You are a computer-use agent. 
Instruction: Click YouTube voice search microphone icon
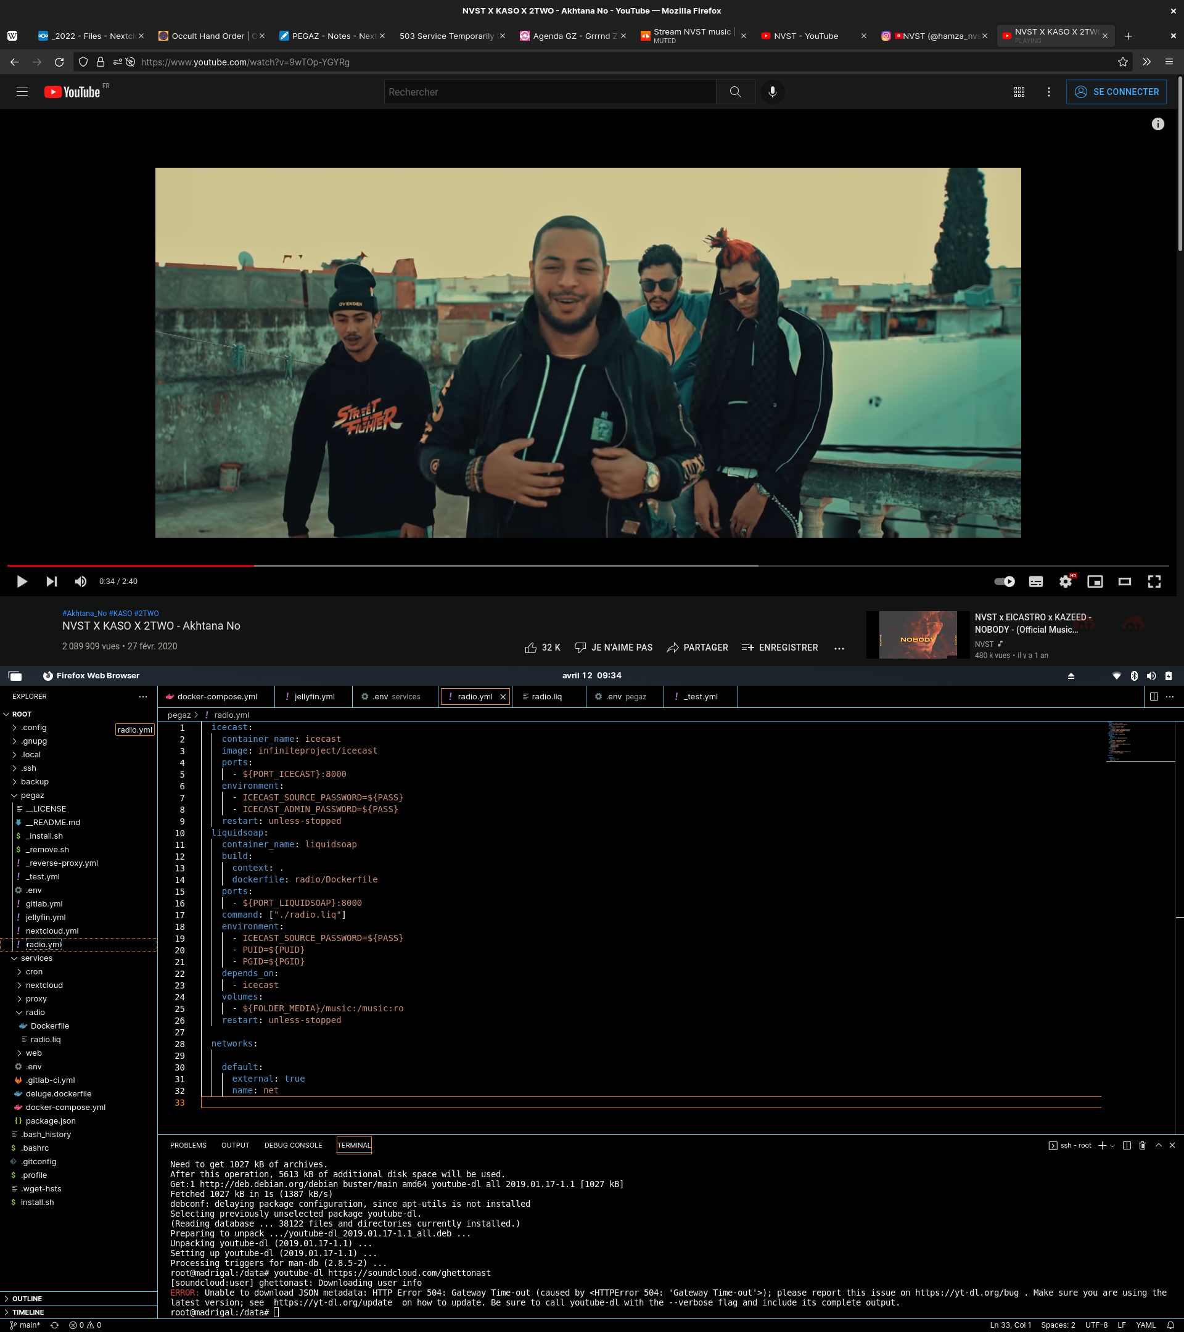(772, 92)
